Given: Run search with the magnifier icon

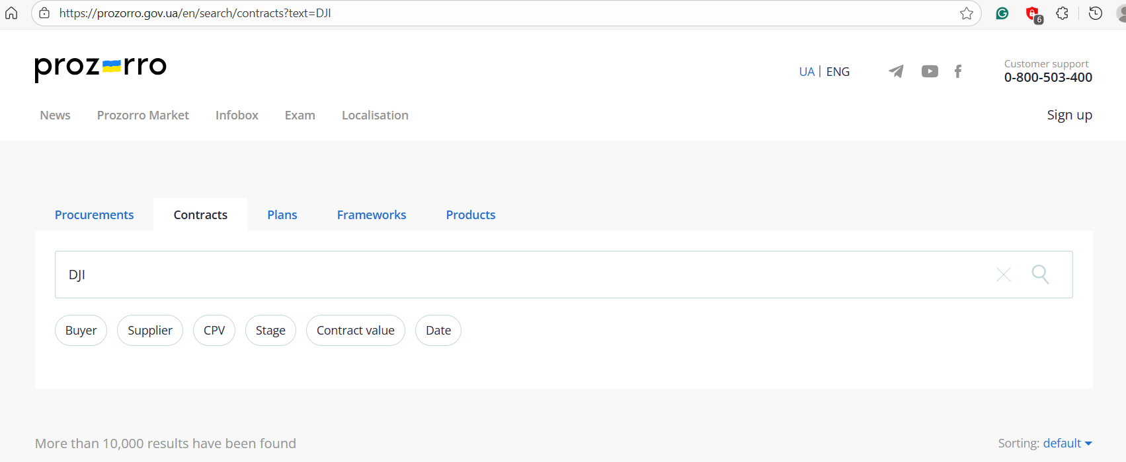Looking at the screenshot, I should coord(1041,274).
